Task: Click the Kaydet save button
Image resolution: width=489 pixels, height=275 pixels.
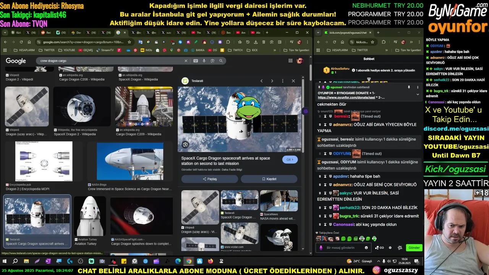Action: click(269, 179)
